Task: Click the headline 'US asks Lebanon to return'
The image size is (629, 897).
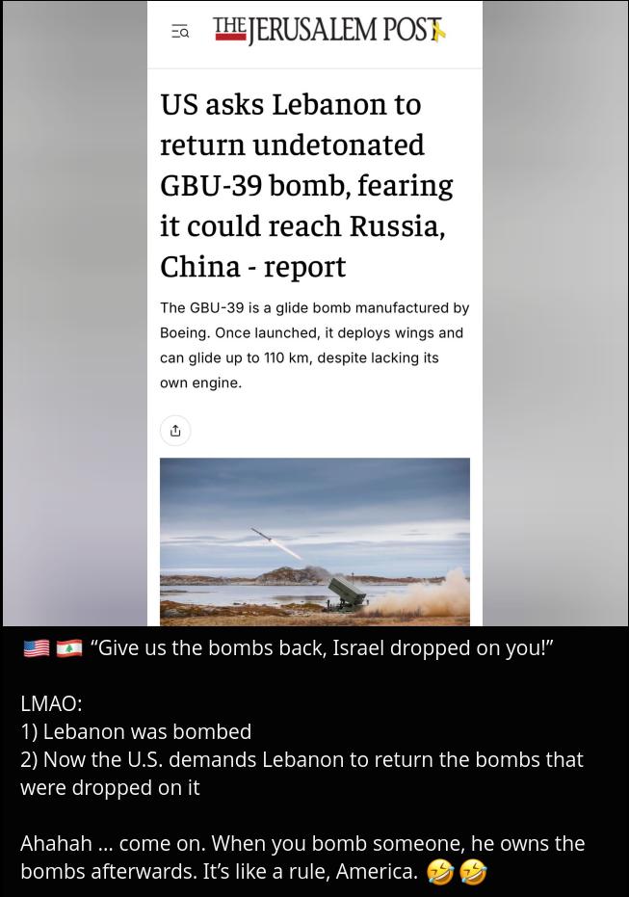Action: pyautogui.click(x=292, y=124)
